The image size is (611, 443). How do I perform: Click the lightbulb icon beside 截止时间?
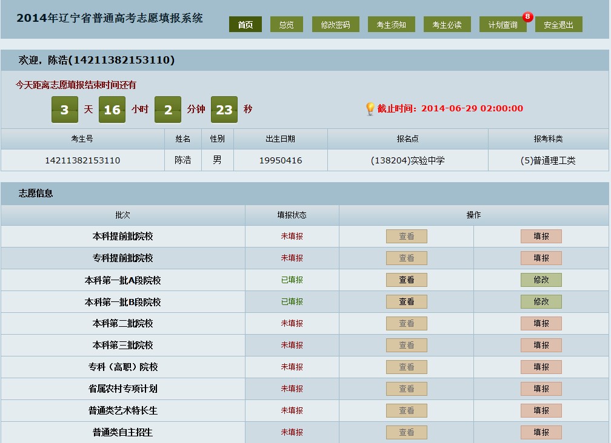(x=370, y=109)
